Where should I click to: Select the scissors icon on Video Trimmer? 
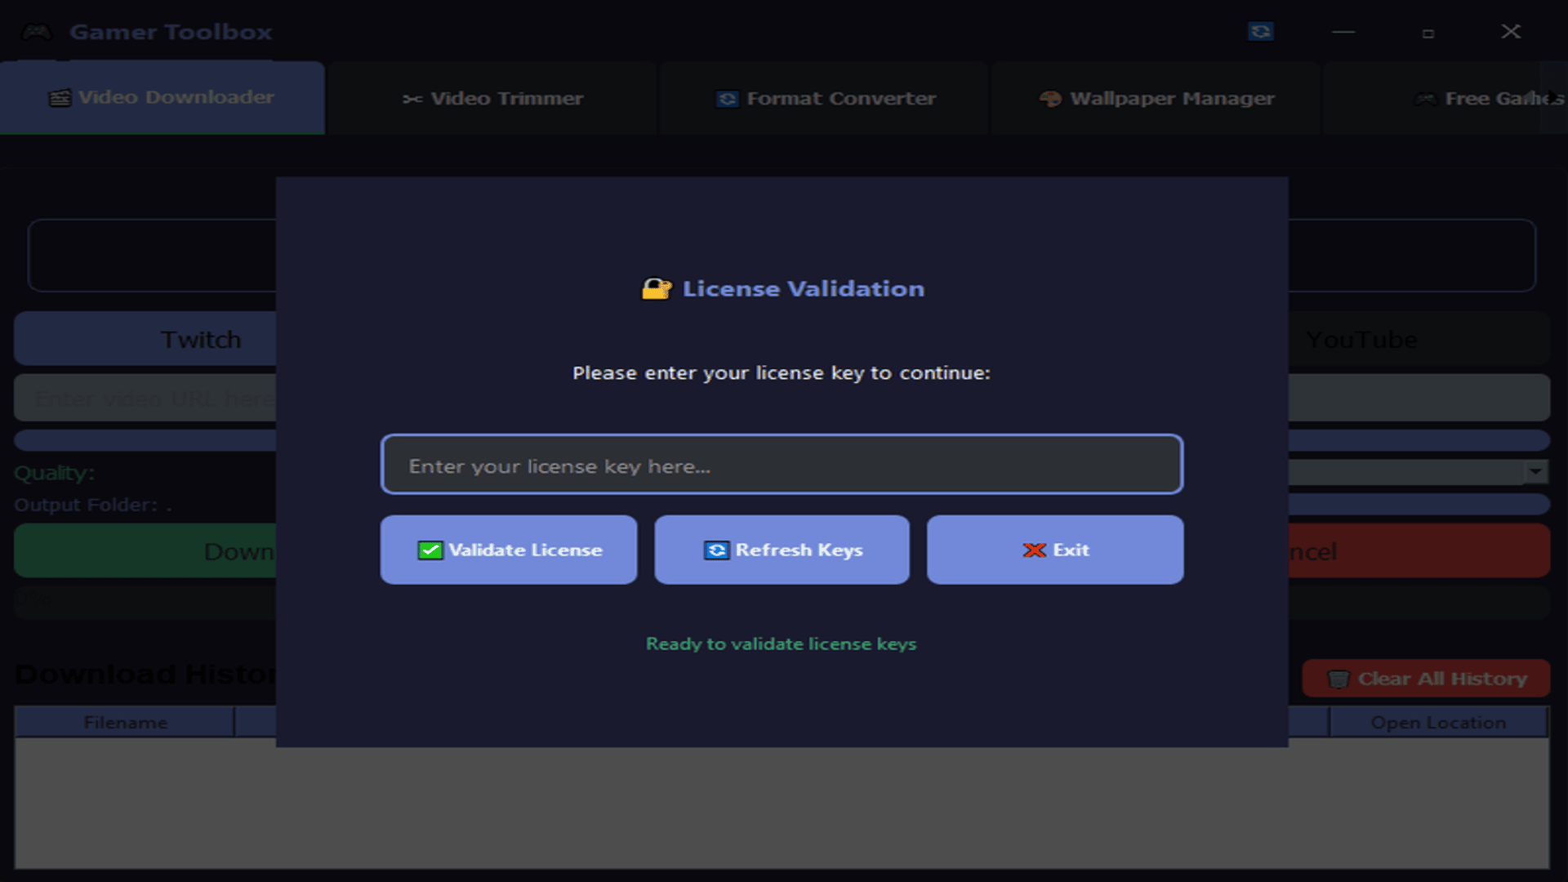pyautogui.click(x=412, y=98)
